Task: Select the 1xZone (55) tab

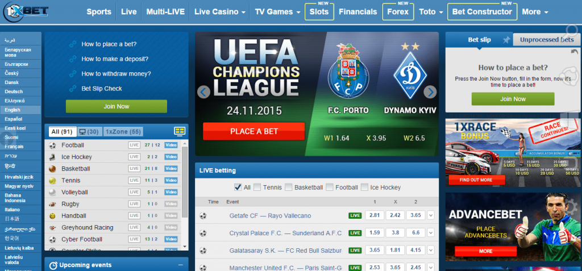Action: [123, 131]
